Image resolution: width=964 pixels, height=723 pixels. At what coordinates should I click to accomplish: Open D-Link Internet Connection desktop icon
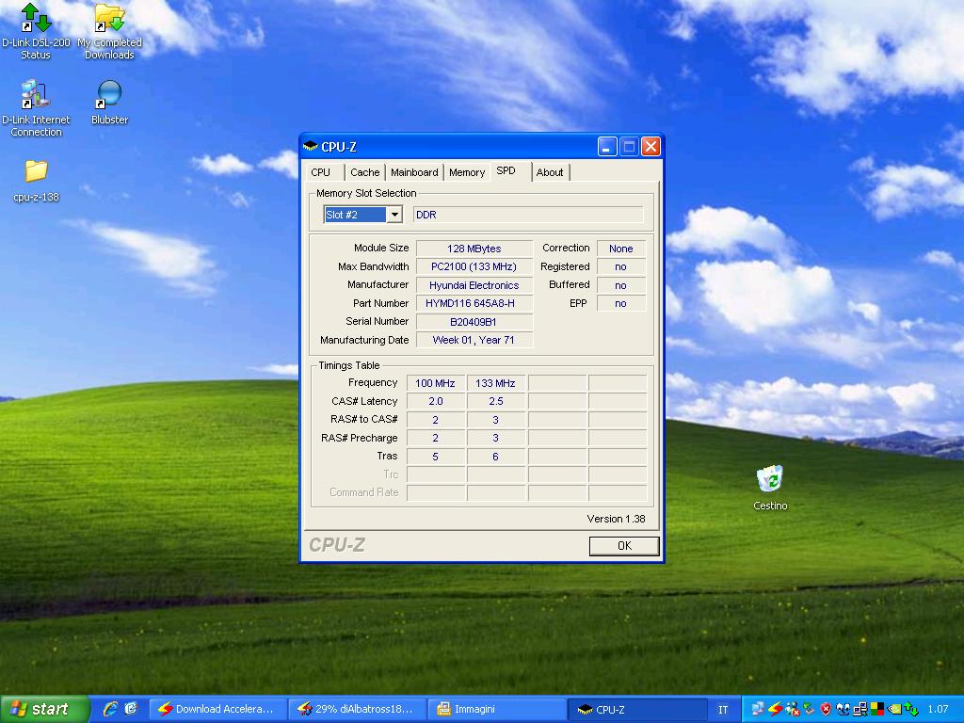(36, 108)
